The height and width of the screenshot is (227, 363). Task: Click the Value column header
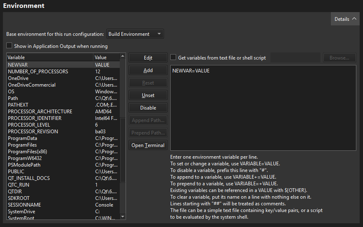(106, 57)
